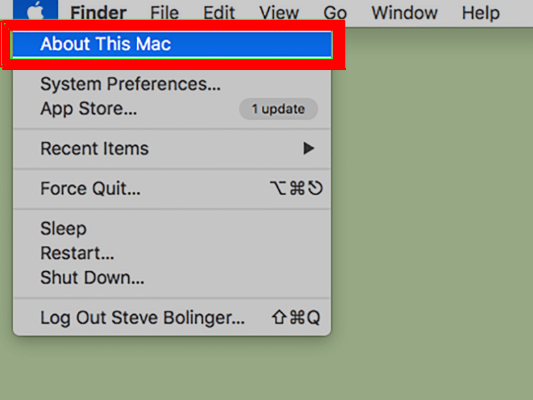Click the Apple logo menu icon
This screenshot has width=533, height=400.
point(35,10)
